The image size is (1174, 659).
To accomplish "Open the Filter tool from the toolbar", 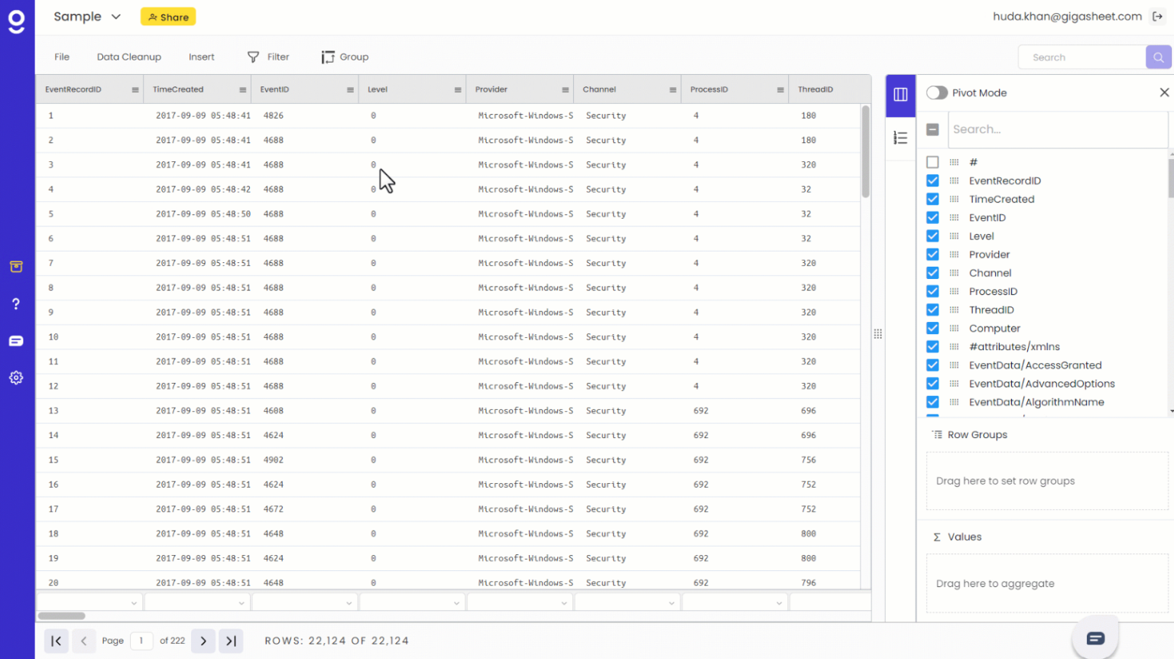I will click(268, 57).
